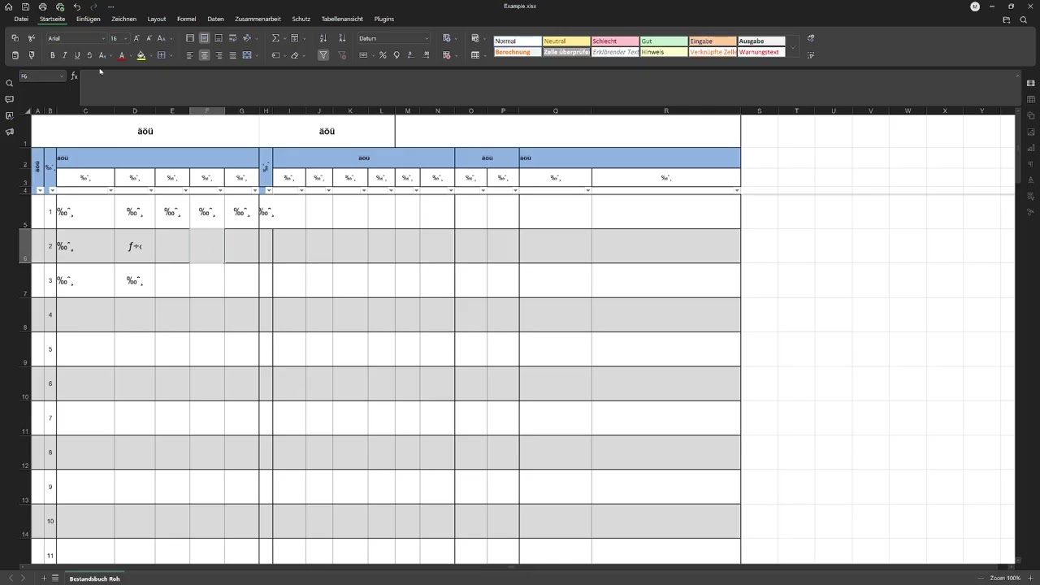This screenshot has width=1040, height=585.
Task: Toggle italic formatting
Action: [65, 55]
